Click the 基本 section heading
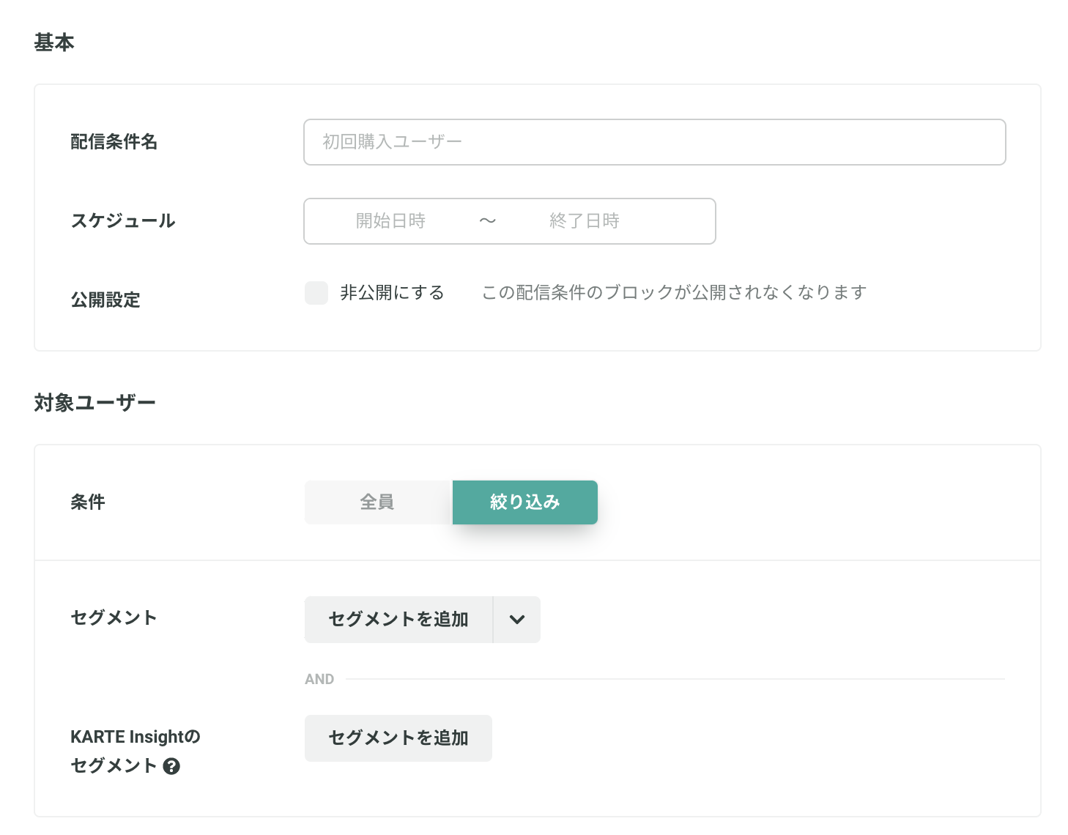Image resolution: width=1068 pixels, height=835 pixels. click(x=54, y=42)
